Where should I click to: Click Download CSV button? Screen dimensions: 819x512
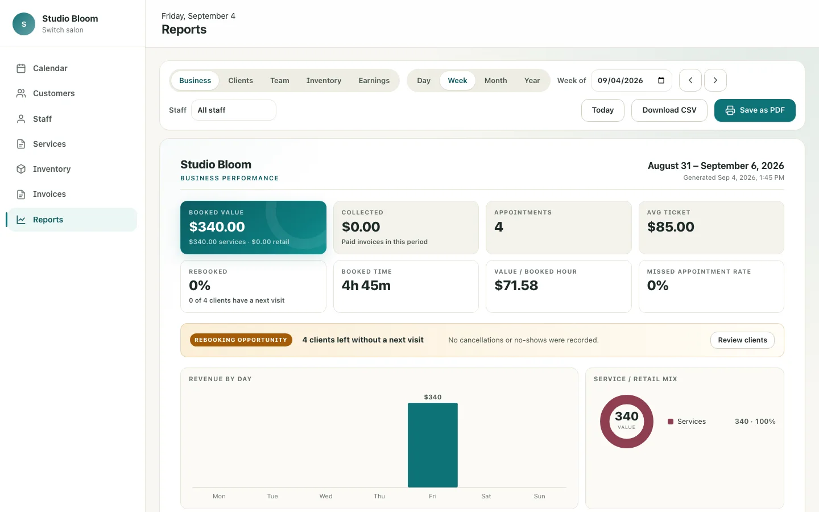[669, 110]
